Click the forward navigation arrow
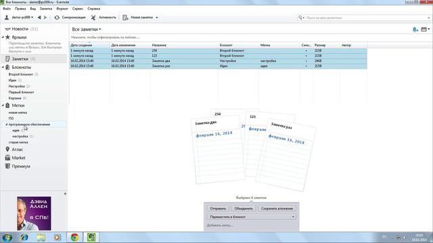Viewport: 433px width, 243px height. pos(45,18)
